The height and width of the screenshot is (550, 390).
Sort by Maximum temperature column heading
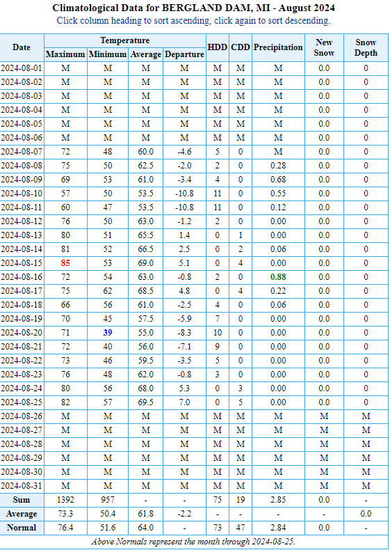click(65, 54)
